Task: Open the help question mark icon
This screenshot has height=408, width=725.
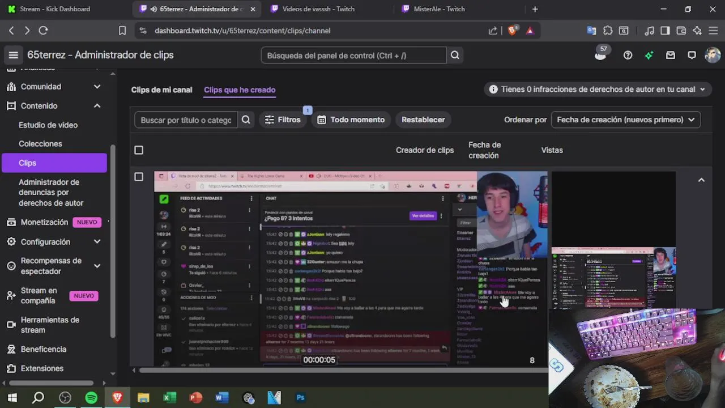Action: [628, 55]
